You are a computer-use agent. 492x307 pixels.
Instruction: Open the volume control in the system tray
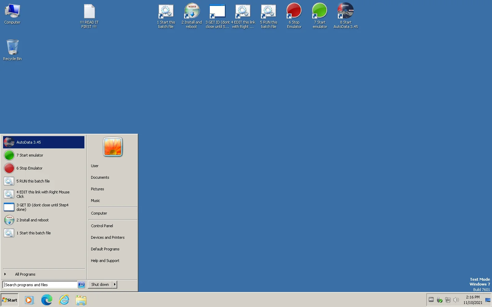[x=456, y=300]
